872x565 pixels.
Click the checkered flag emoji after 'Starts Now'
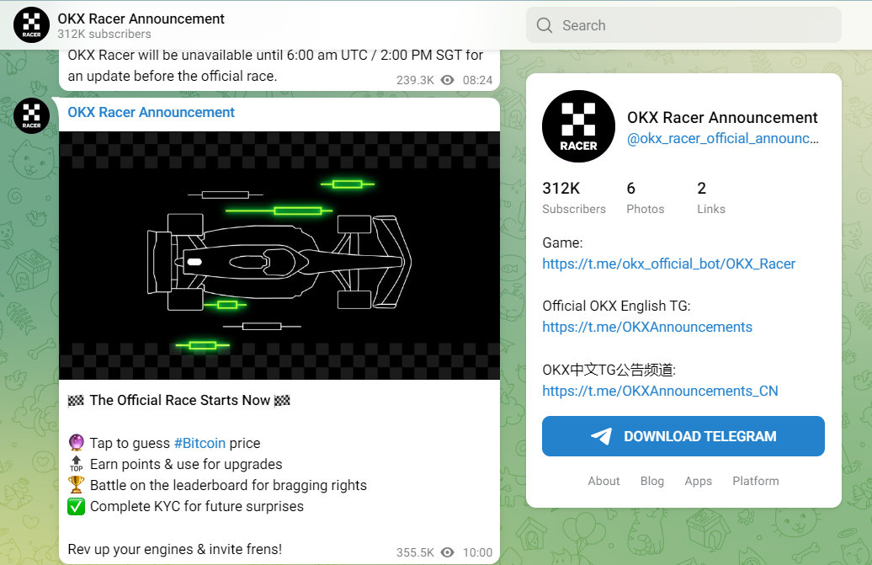(282, 401)
